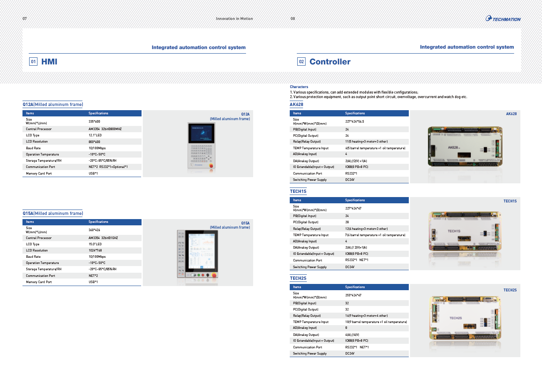
Task: Select the TECH1S size value 227*424*47
Action: 353,208
